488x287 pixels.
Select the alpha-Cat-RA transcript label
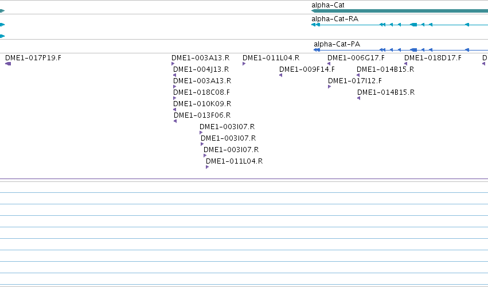point(335,19)
